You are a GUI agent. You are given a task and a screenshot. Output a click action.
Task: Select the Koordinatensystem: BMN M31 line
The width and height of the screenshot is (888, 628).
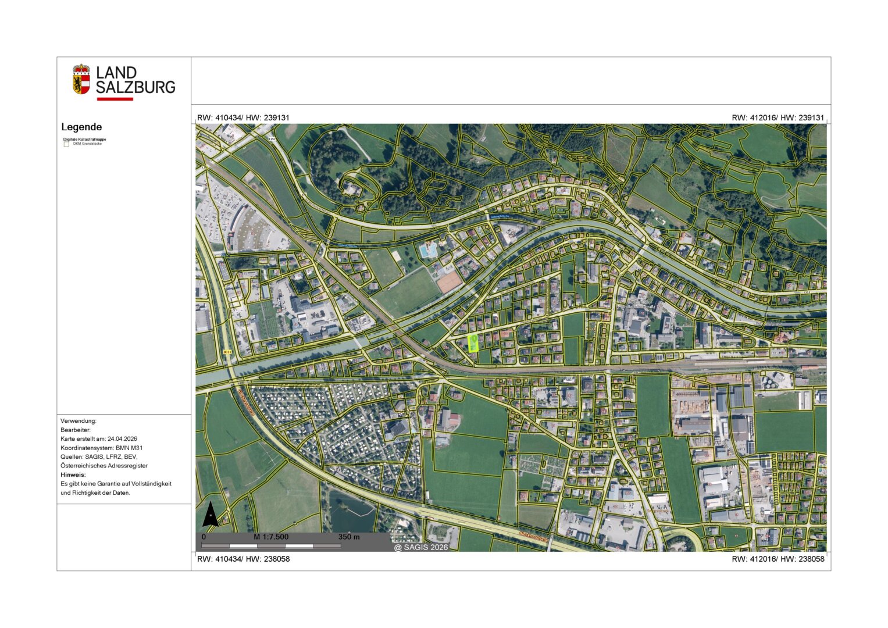tap(101, 448)
